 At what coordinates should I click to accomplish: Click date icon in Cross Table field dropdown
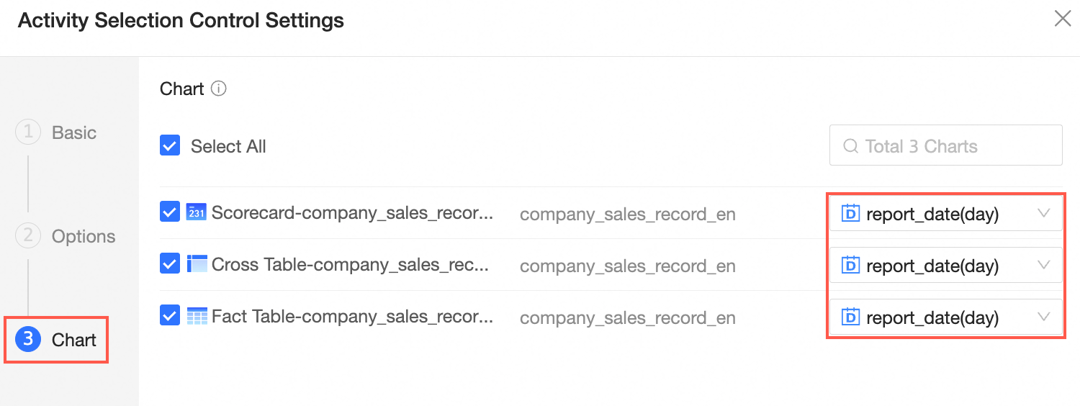[x=851, y=266]
